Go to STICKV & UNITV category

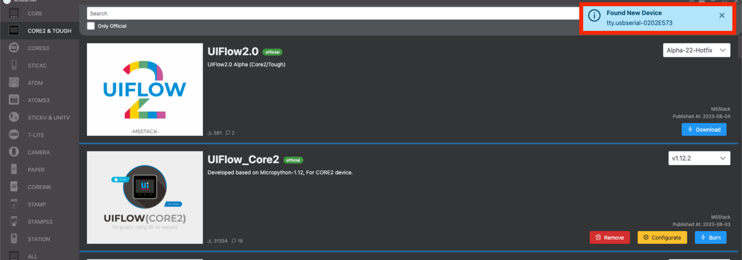40,117
